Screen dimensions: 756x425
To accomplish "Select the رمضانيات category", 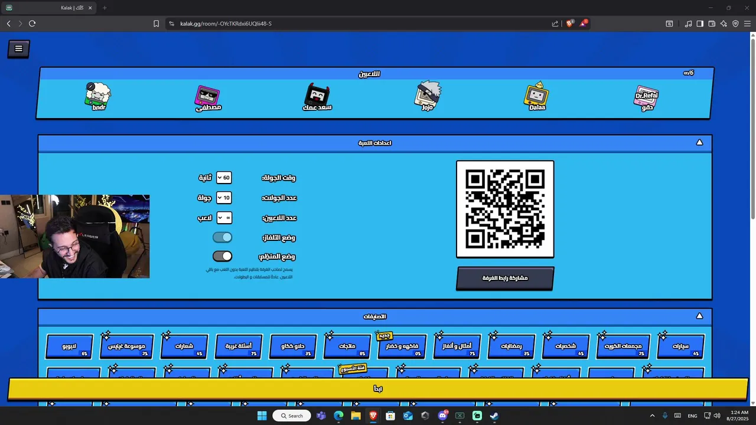I will click(511, 346).
